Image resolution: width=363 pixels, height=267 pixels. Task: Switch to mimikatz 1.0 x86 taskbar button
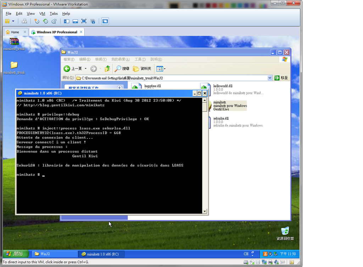tap(101, 254)
